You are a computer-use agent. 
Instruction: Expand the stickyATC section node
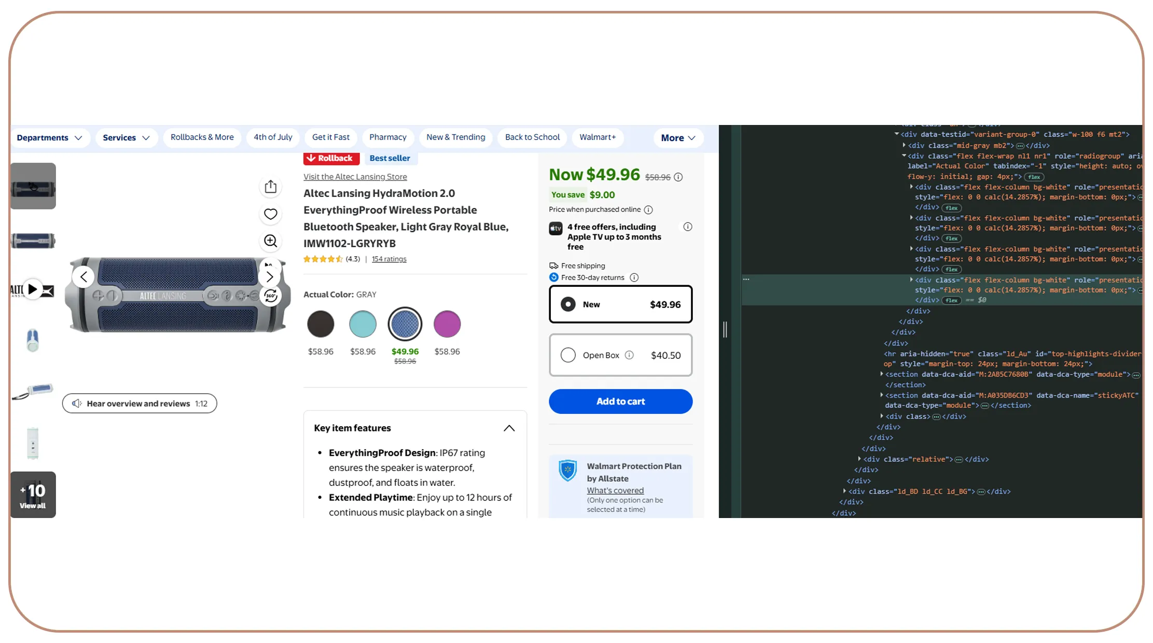(882, 395)
